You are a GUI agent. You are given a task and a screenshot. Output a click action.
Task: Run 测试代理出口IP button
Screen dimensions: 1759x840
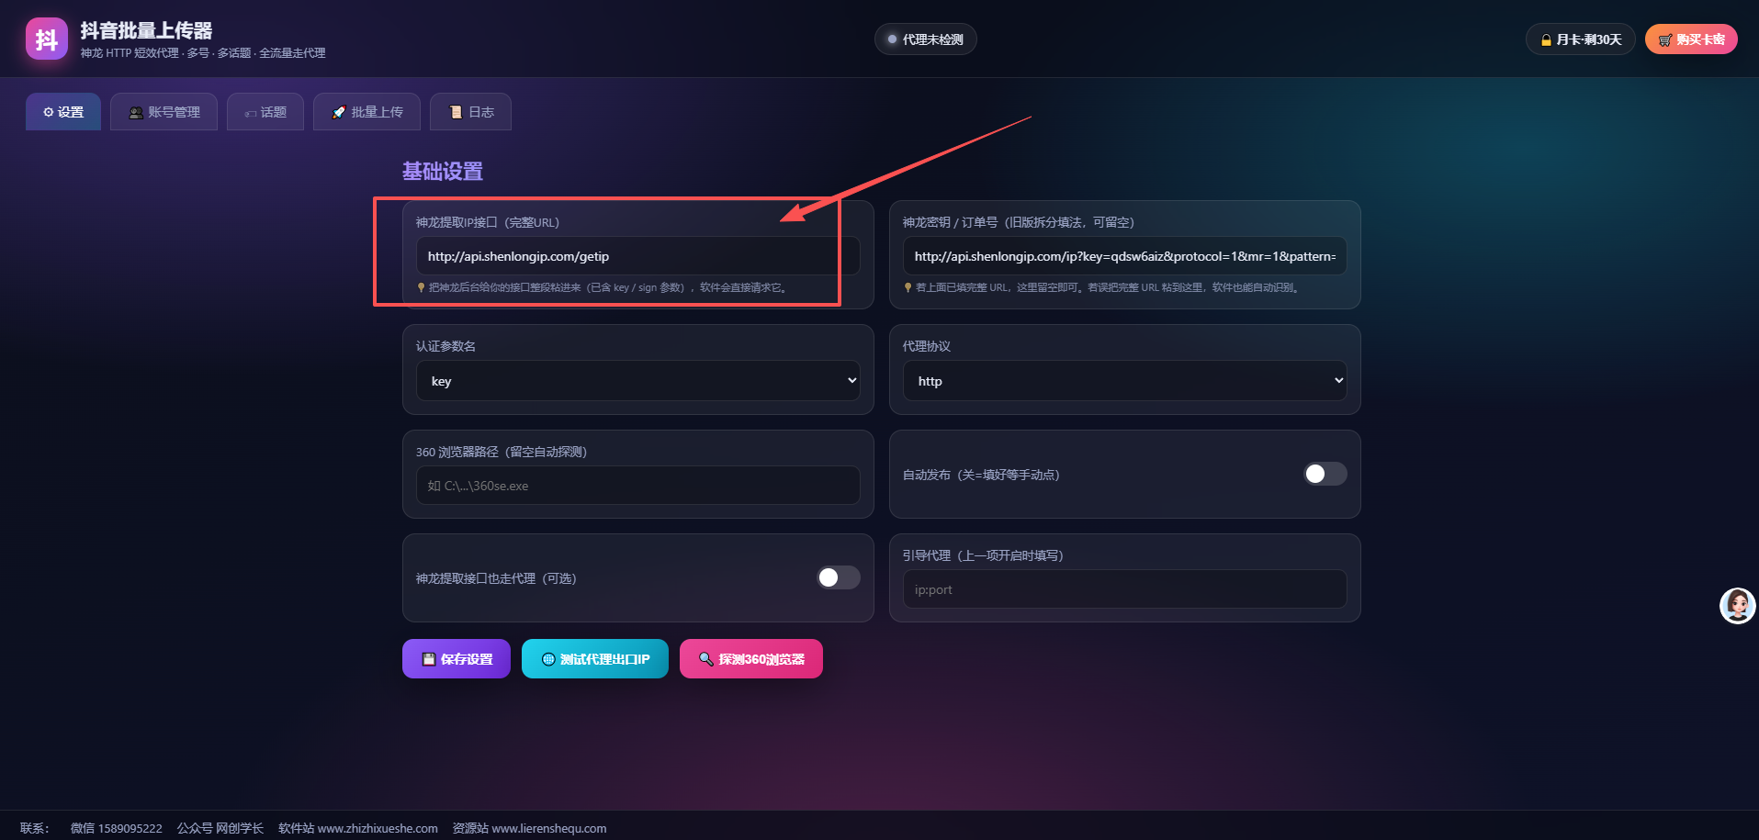pyautogui.click(x=595, y=659)
